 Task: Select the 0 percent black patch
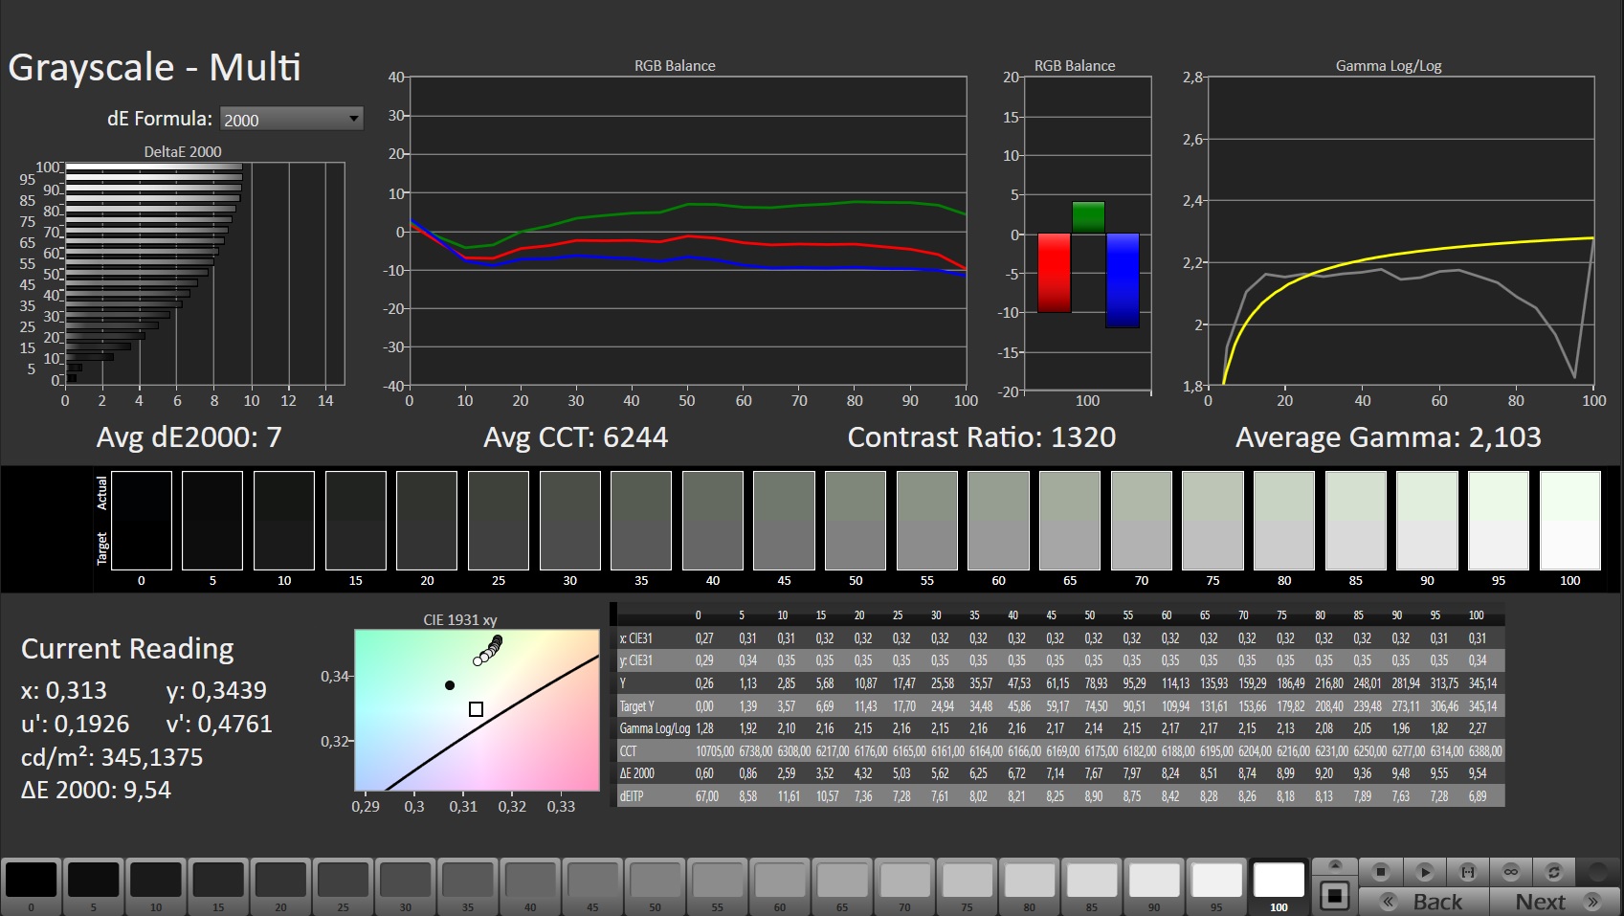click(32, 881)
